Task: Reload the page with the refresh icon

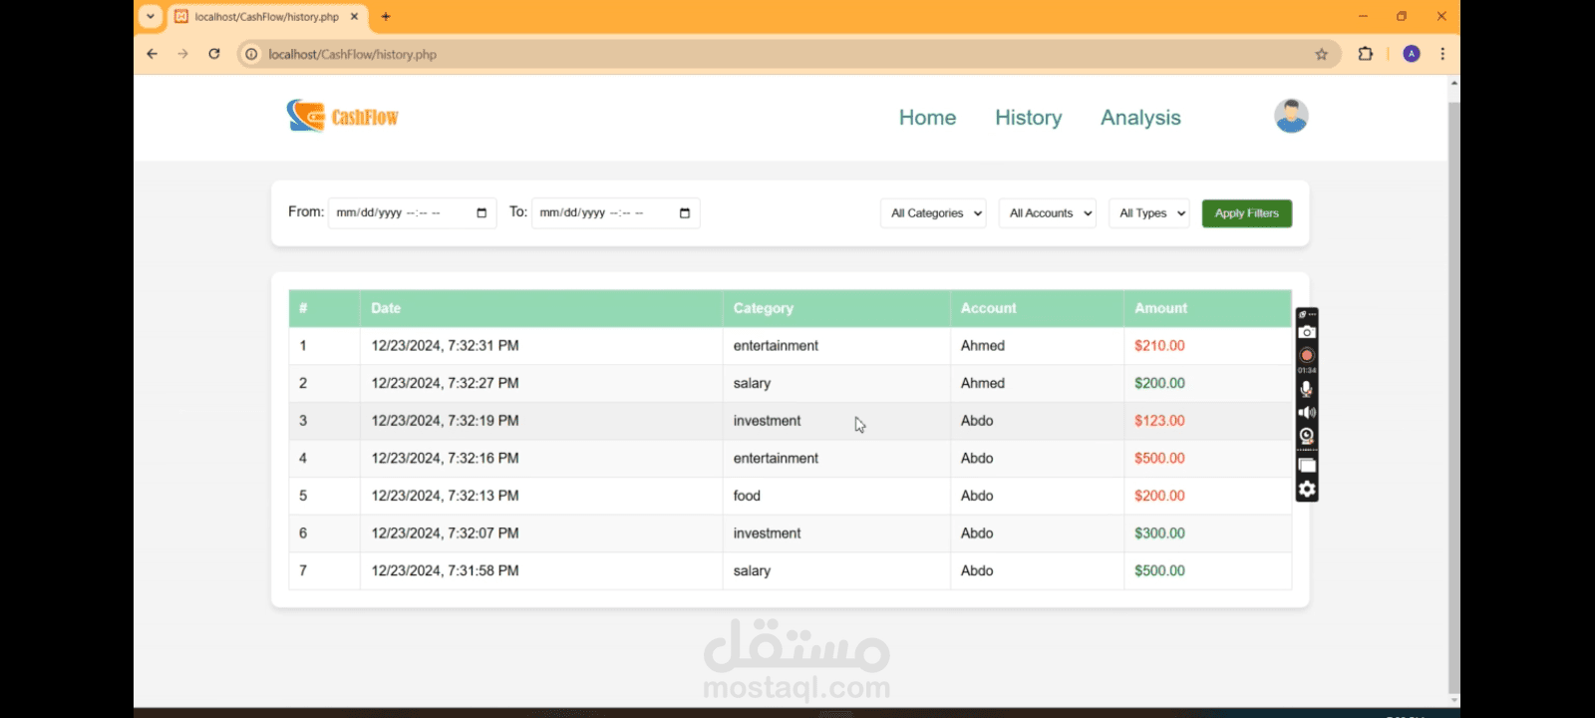Action: pos(214,54)
